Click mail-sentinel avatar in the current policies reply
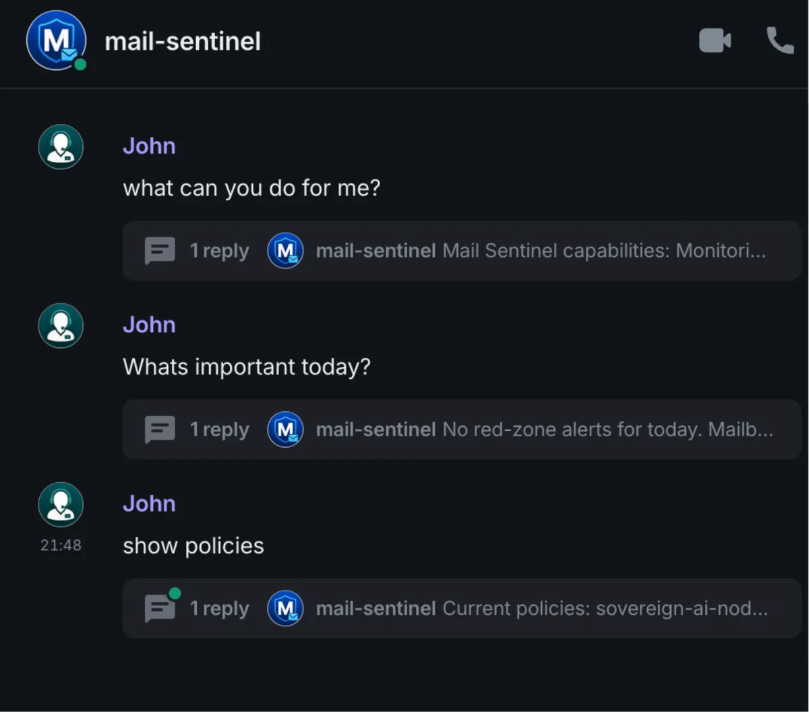Image resolution: width=809 pixels, height=712 pixels. [x=285, y=608]
